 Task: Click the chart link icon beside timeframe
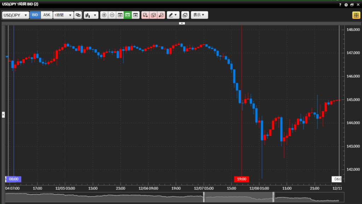point(78,15)
